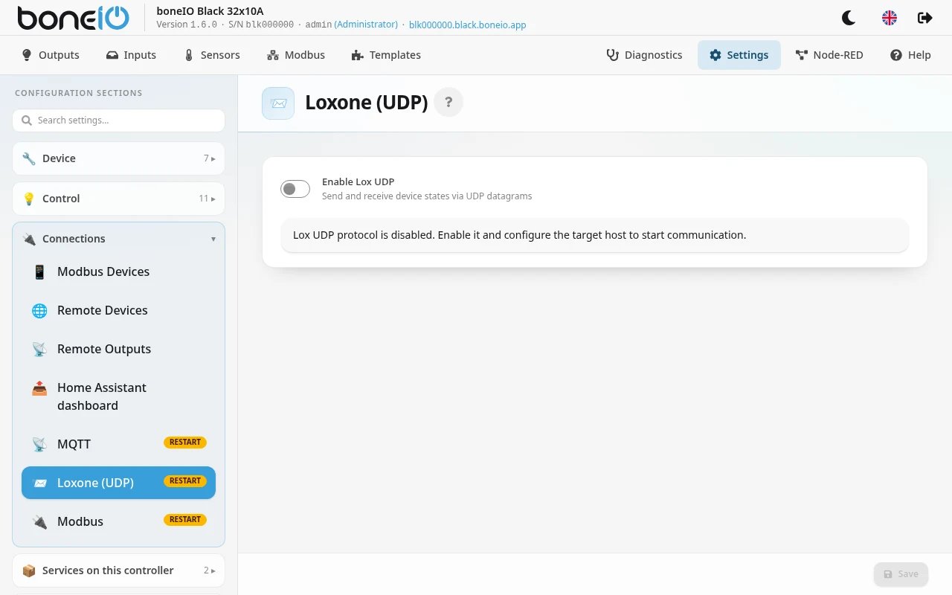Click the Version 1.6.0 text
The width and height of the screenshot is (952, 595).
187,25
